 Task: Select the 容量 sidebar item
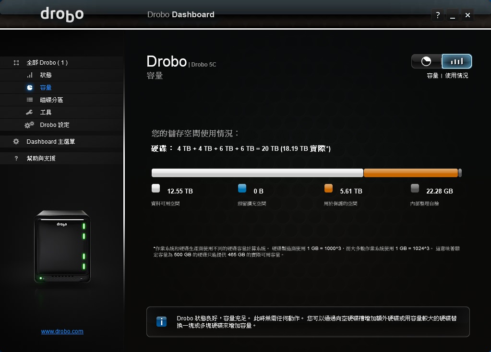click(x=62, y=88)
